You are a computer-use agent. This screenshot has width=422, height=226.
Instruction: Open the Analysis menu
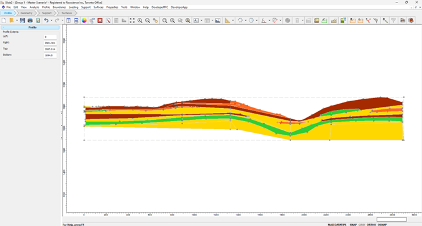34,7
